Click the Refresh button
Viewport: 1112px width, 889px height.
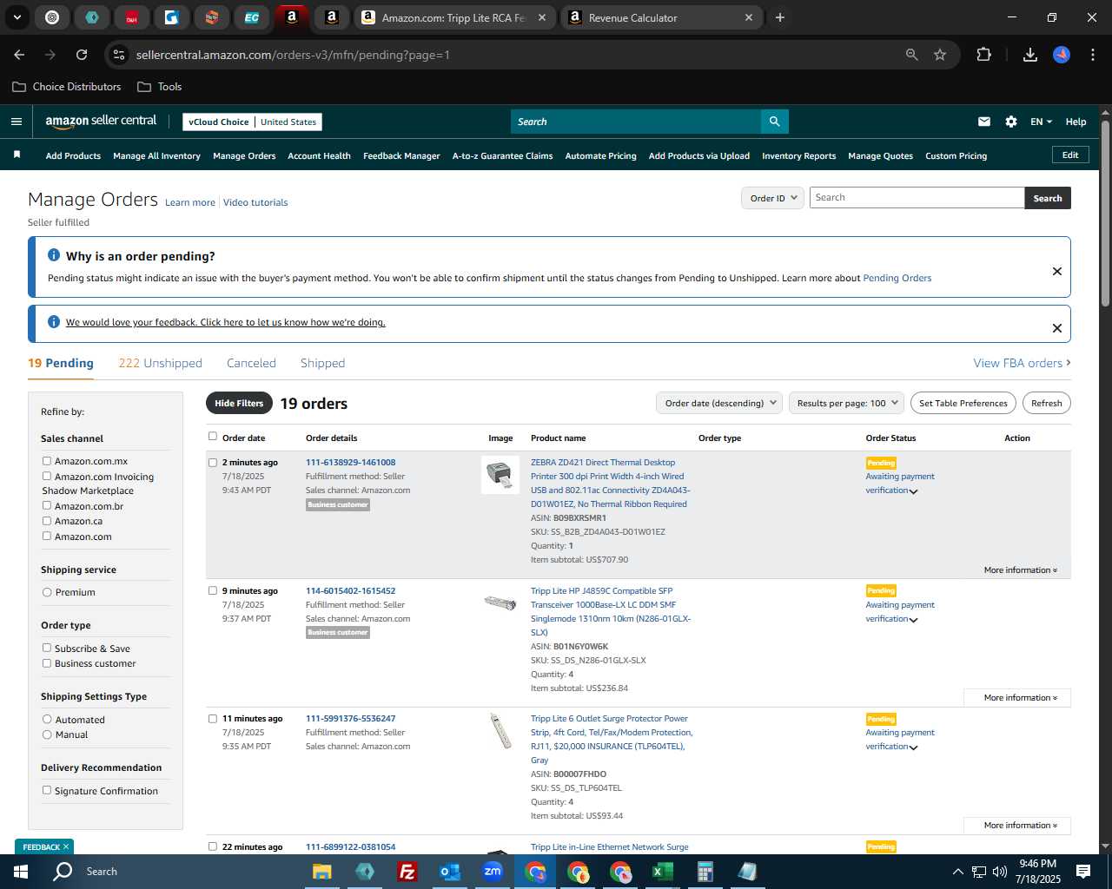1046,403
